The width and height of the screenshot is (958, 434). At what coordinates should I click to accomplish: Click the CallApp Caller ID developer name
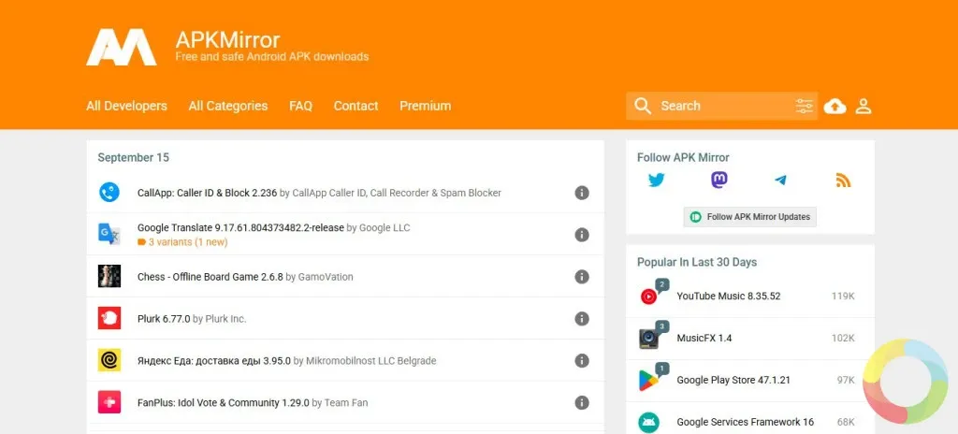pyautogui.click(x=397, y=193)
